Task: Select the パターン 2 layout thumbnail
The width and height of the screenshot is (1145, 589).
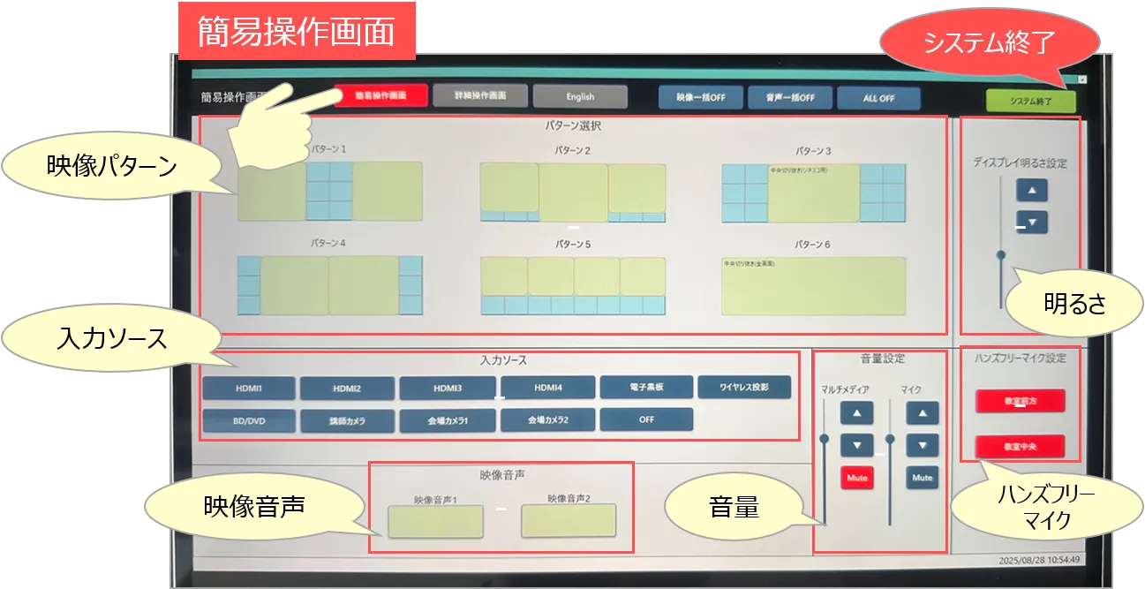Action: [573, 192]
